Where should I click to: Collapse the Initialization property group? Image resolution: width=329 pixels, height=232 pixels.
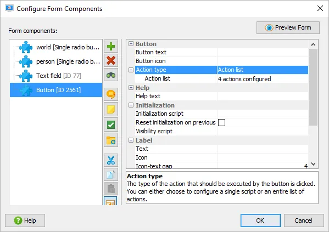point(131,105)
